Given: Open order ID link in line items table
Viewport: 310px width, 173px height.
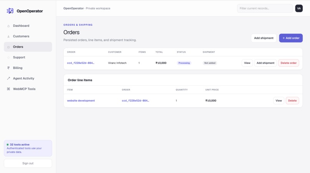Looking at the screenshot, I should pyautogui.click(x=135, y=101).
